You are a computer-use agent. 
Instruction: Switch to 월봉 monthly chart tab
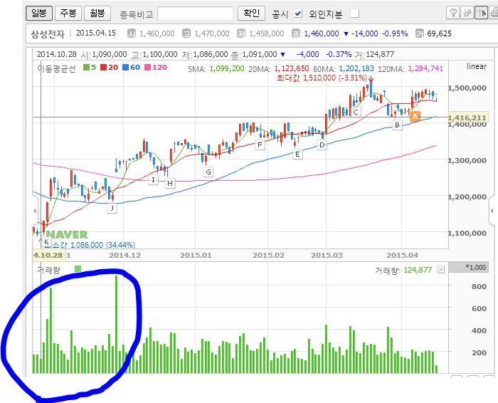click(97, 13)
